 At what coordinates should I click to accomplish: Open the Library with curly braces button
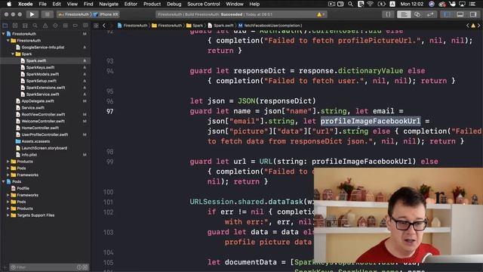(x=388, y=14)
